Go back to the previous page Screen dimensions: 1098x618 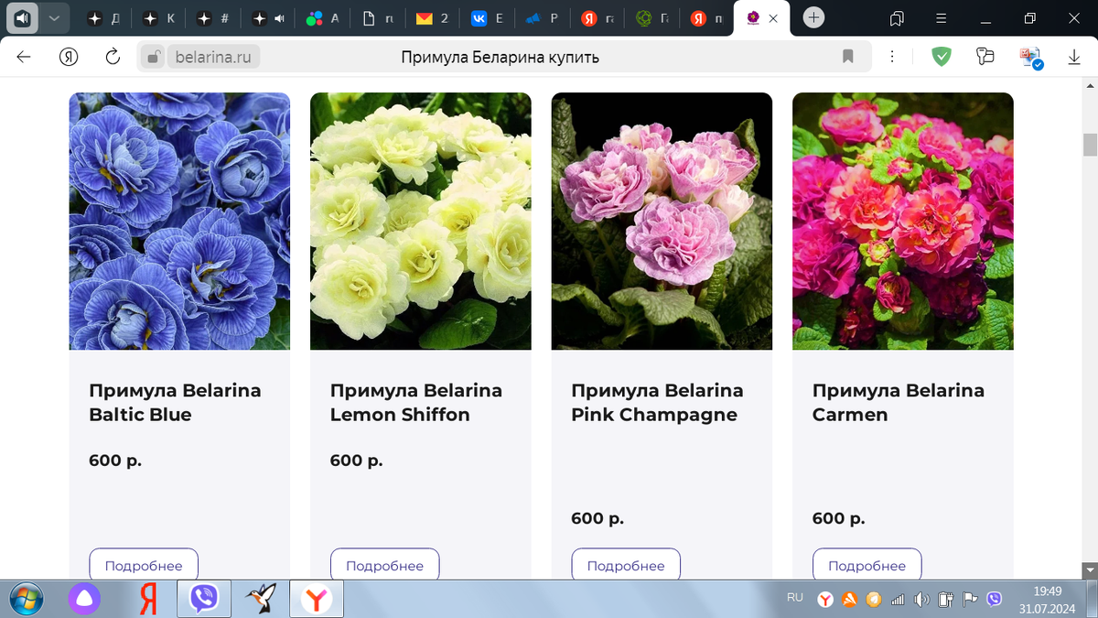click(x=24, y=57)
